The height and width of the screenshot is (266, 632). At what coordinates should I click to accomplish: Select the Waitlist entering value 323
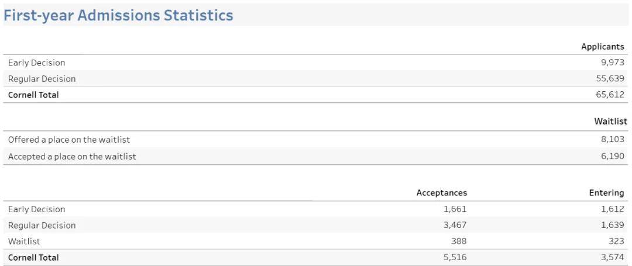616,241
